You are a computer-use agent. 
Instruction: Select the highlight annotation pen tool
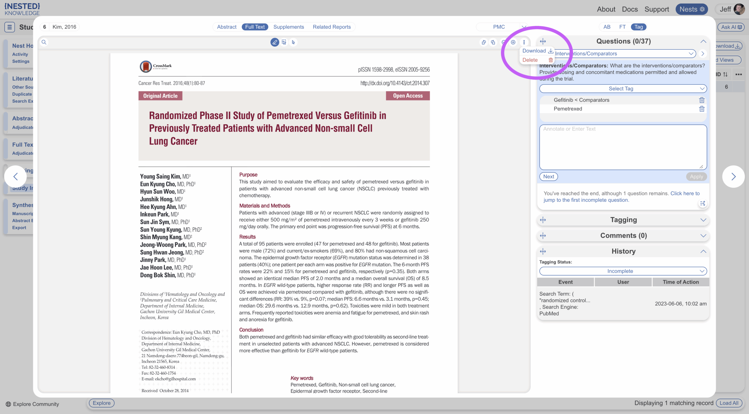(274, 42)
